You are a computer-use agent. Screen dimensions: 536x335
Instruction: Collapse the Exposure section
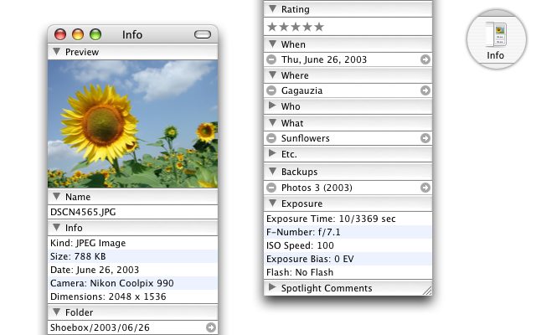272,203
